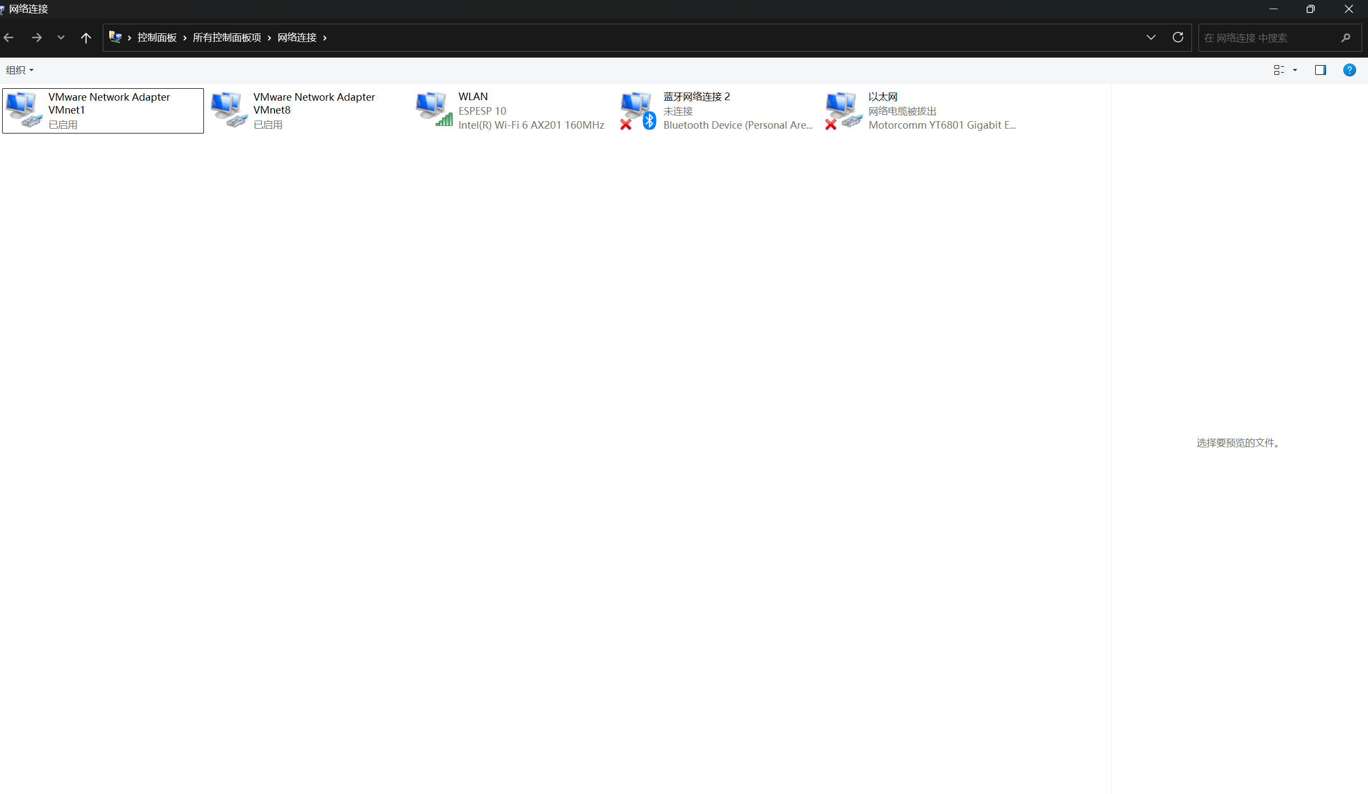Screen dimensions: 1368x794
Task: Toggle the preview pane button
Action: point(1320,70)
